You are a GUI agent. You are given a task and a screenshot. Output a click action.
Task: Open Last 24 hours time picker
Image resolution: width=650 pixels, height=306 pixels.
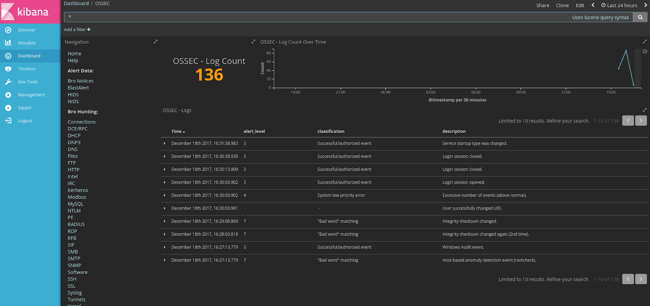coord(619,5)
